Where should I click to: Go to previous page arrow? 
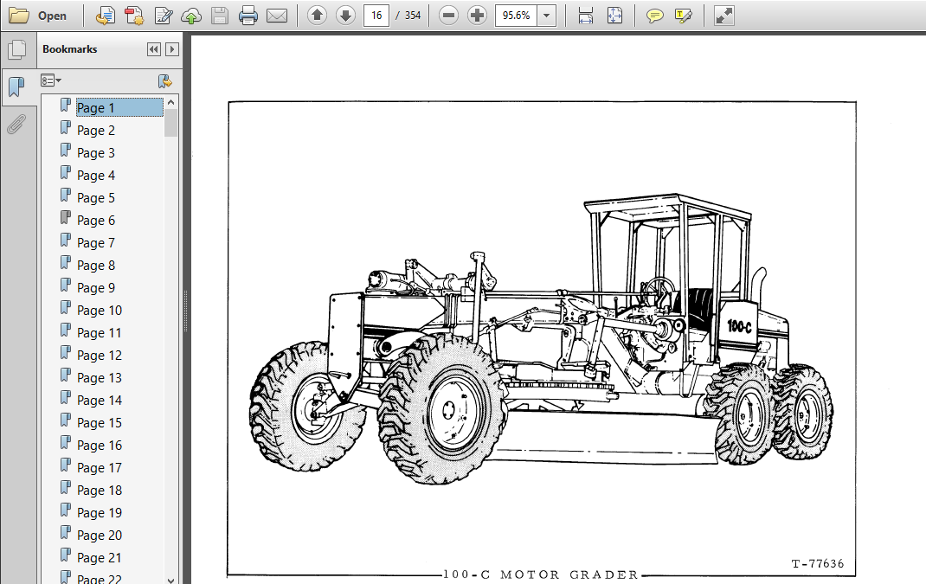click(x=317, y=16)
